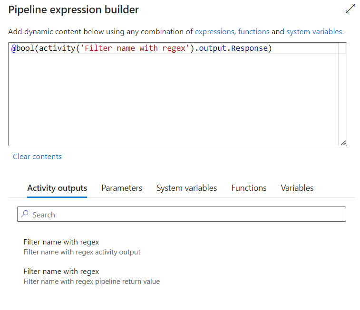Viewport: 360px width, 310px height.
Task: Open the System variables tab
Action: tap(187, 188)
